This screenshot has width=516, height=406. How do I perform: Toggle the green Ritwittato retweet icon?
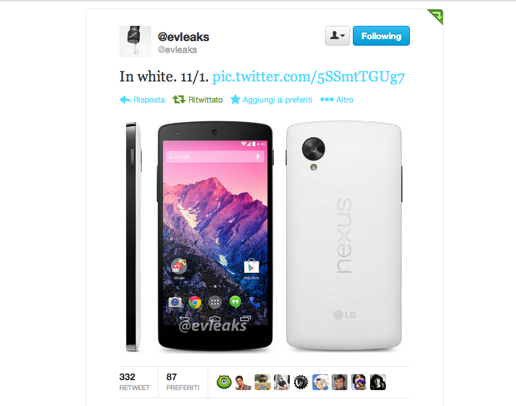[179, 99]
